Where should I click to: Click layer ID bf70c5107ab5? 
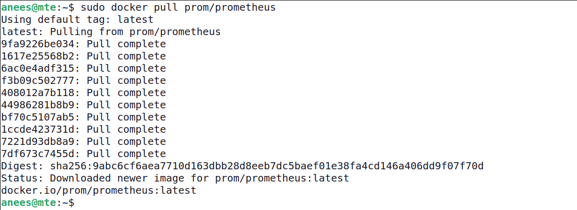point(40,117)
